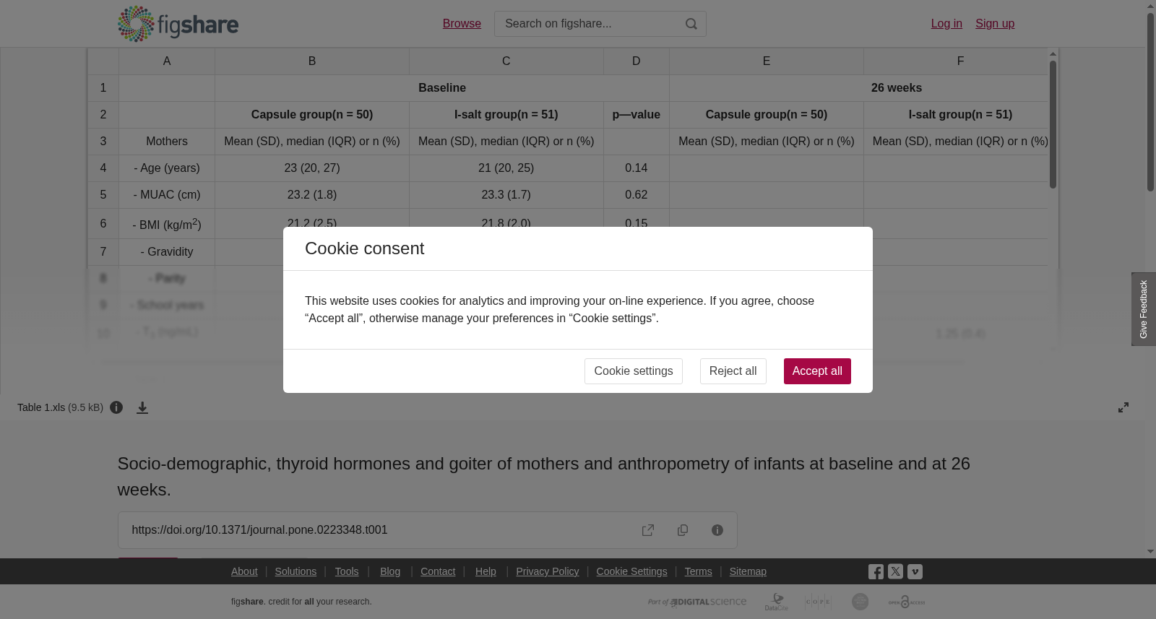Click the Log in link
This screenshot has width=1156, height=619.
(x=946, y=24)
